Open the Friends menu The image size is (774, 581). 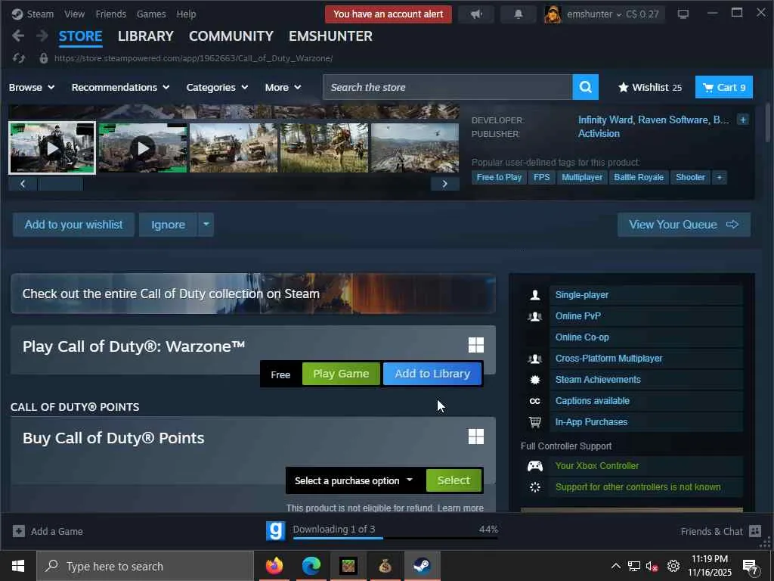coord(111,14)
